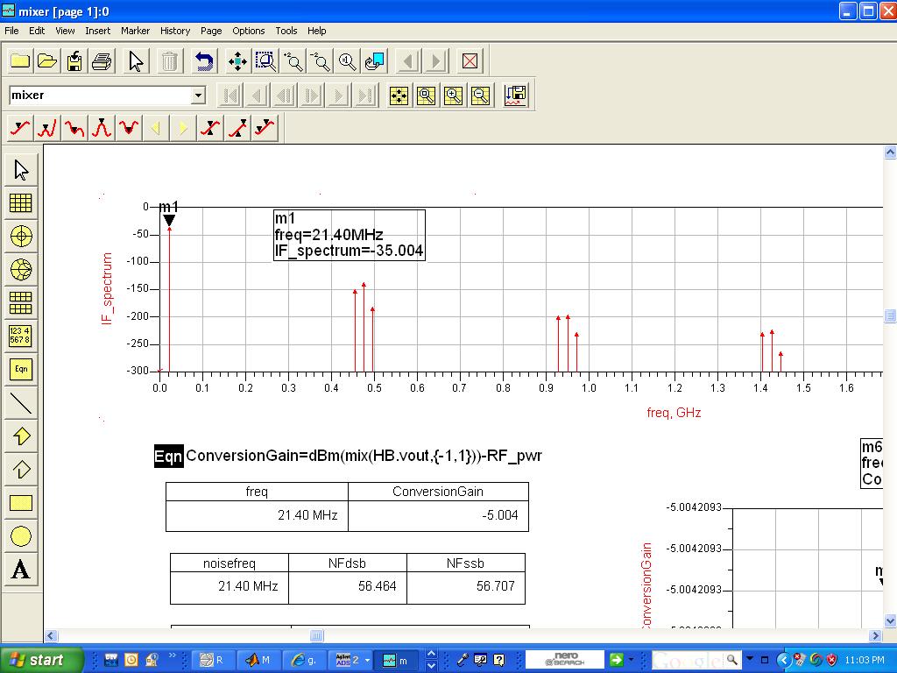The height and width of the screenshot is (673, 897).
Task: Select the Smith chart plot tool
Action: coord(21,270)
